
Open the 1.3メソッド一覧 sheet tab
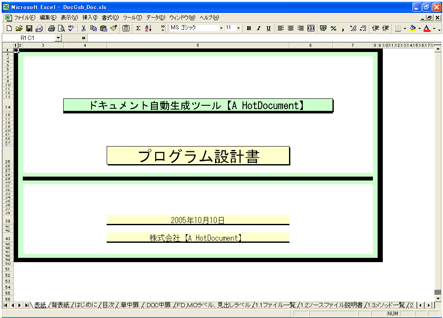click(x=386, y=305)
